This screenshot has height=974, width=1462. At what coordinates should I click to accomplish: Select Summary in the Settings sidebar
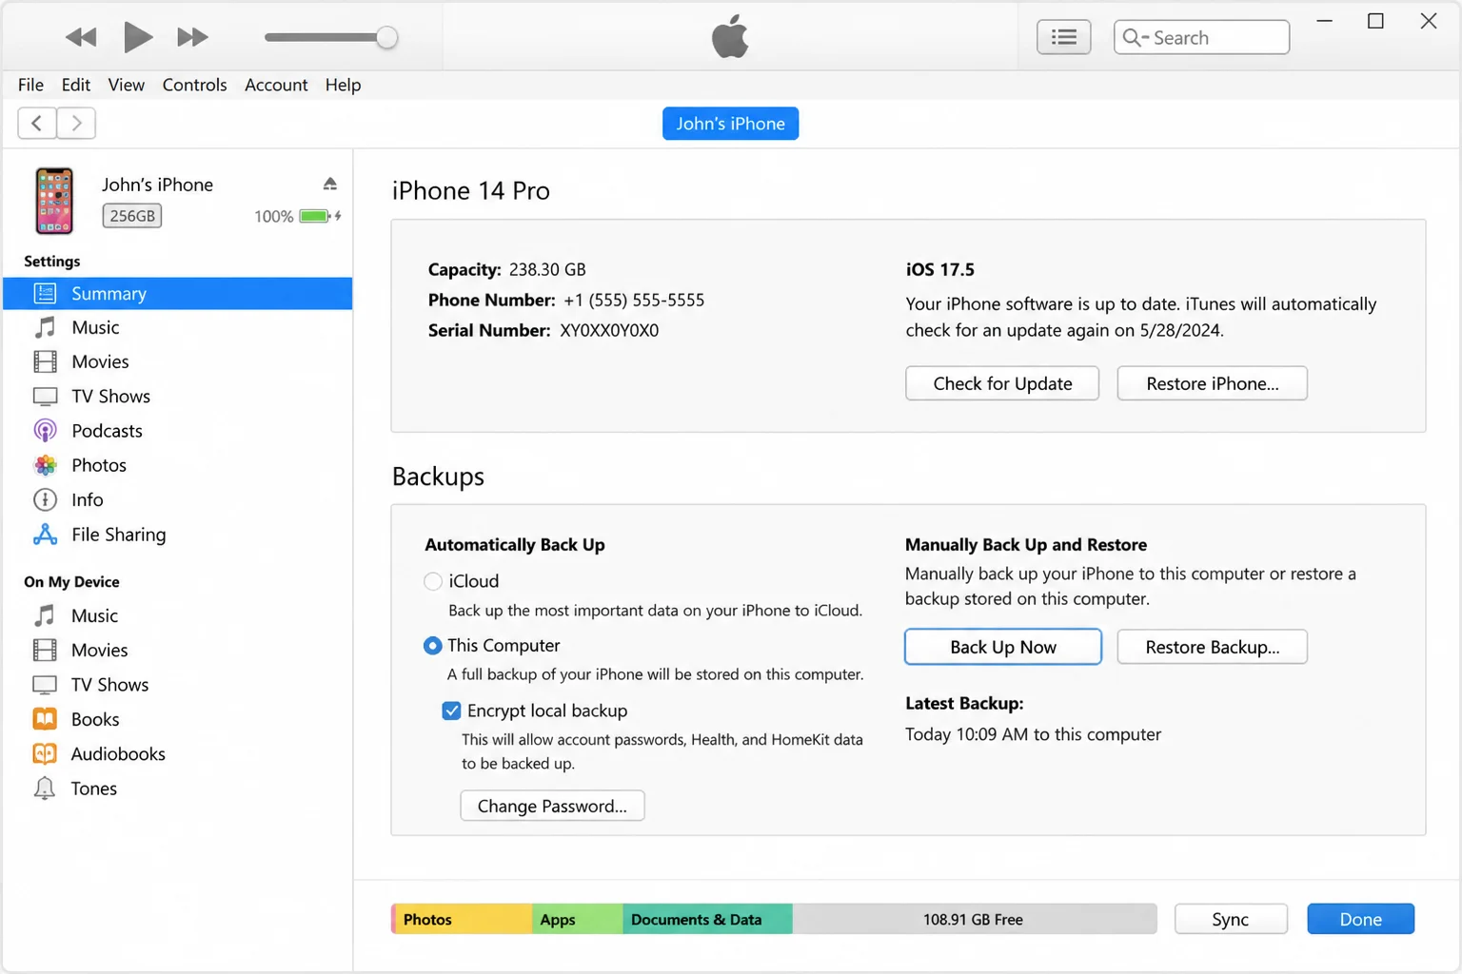pyautogui.click(x=177, y=293)
